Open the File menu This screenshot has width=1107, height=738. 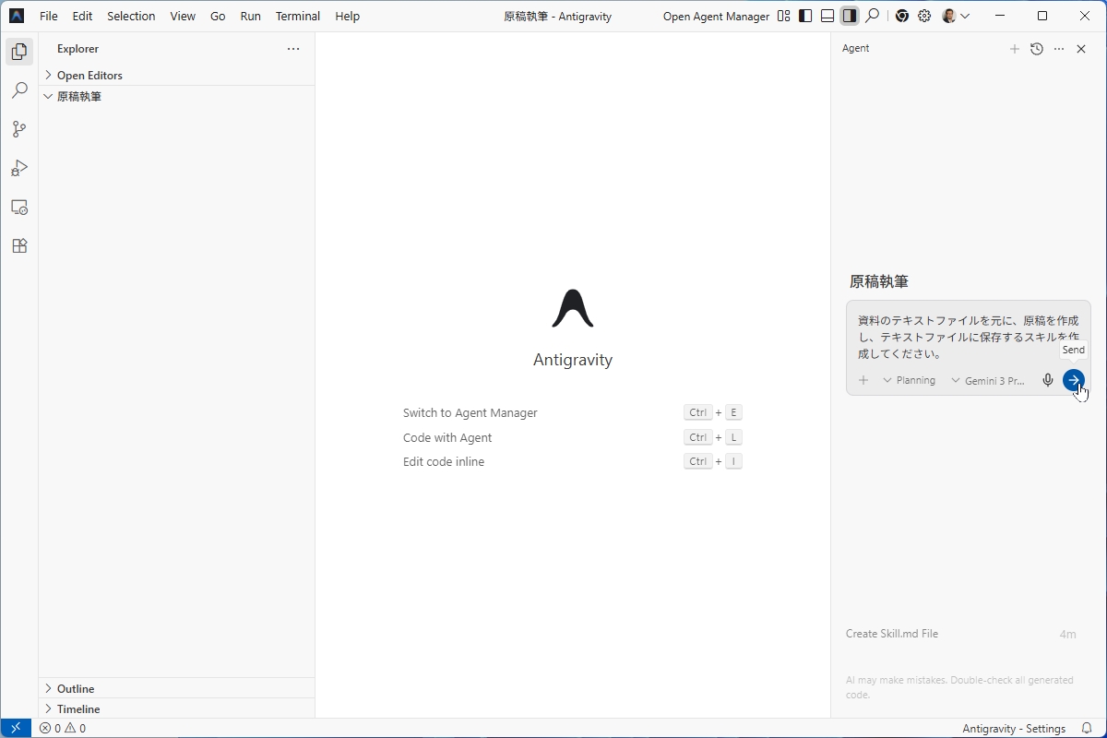49,16
